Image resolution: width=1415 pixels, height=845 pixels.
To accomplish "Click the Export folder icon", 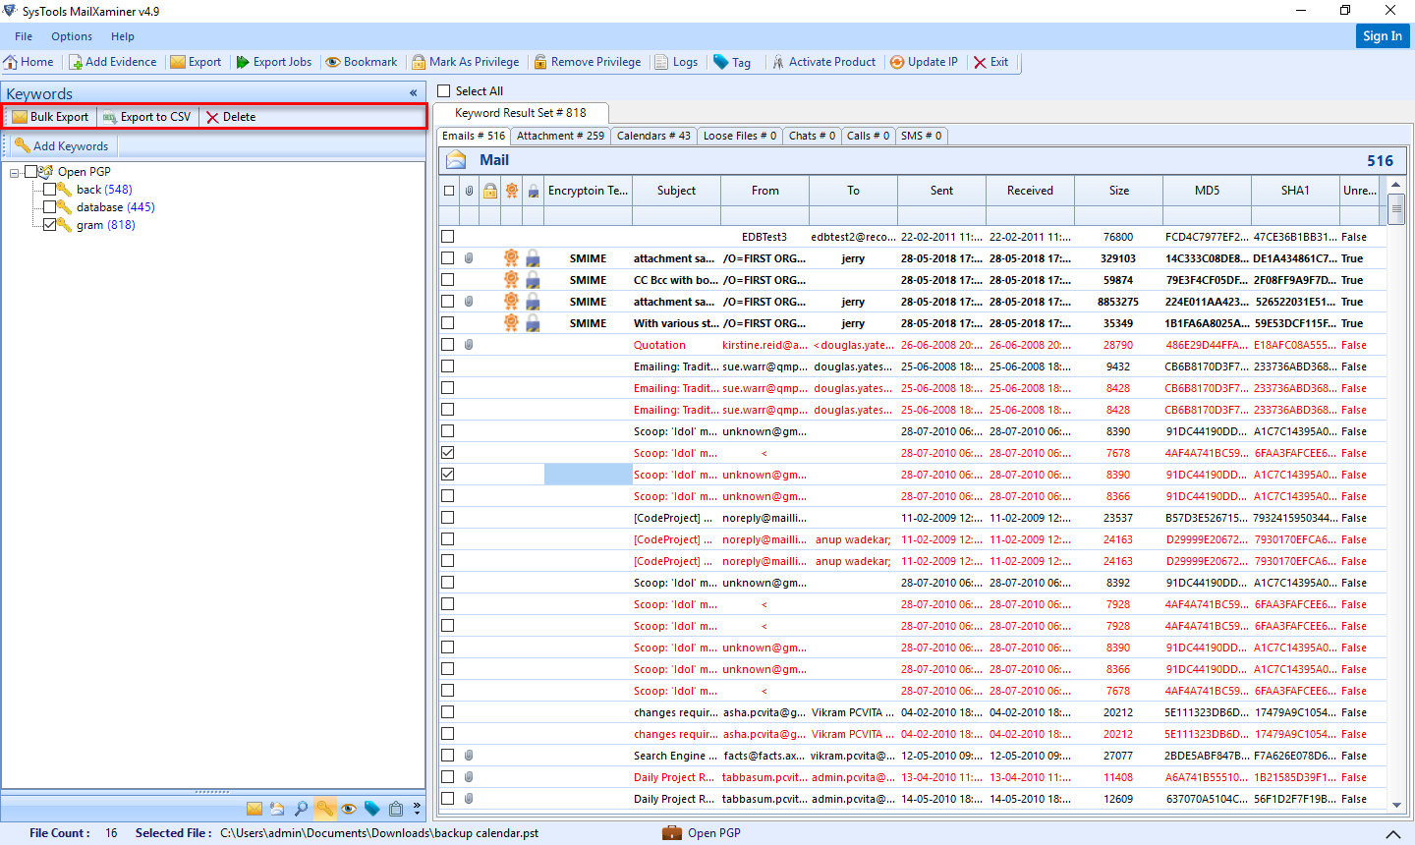I will pyautogui.click(x=178, y=62).
